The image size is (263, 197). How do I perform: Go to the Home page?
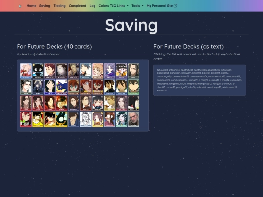(x=31, y=6)
